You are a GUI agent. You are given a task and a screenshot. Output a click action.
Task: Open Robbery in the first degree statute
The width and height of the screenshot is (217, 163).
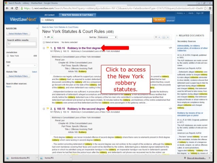pos(84,48)
